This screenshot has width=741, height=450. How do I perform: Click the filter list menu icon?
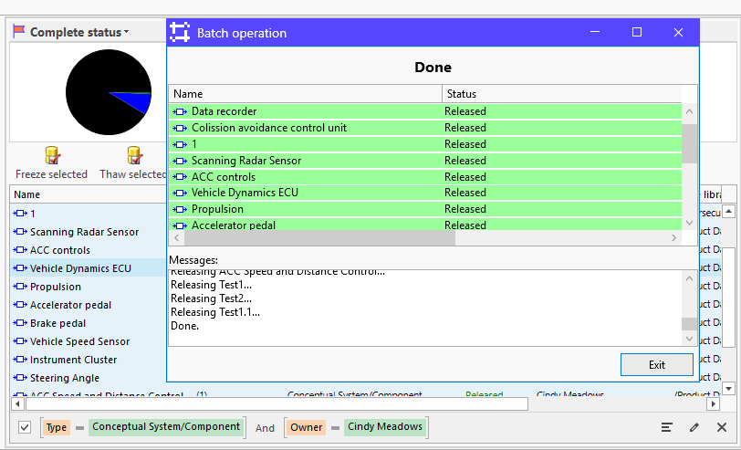[666, 427]
